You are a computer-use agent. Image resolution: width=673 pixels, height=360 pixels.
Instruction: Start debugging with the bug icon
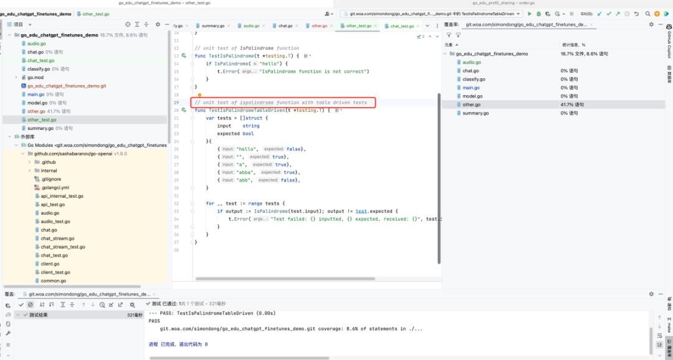(538, 14)
